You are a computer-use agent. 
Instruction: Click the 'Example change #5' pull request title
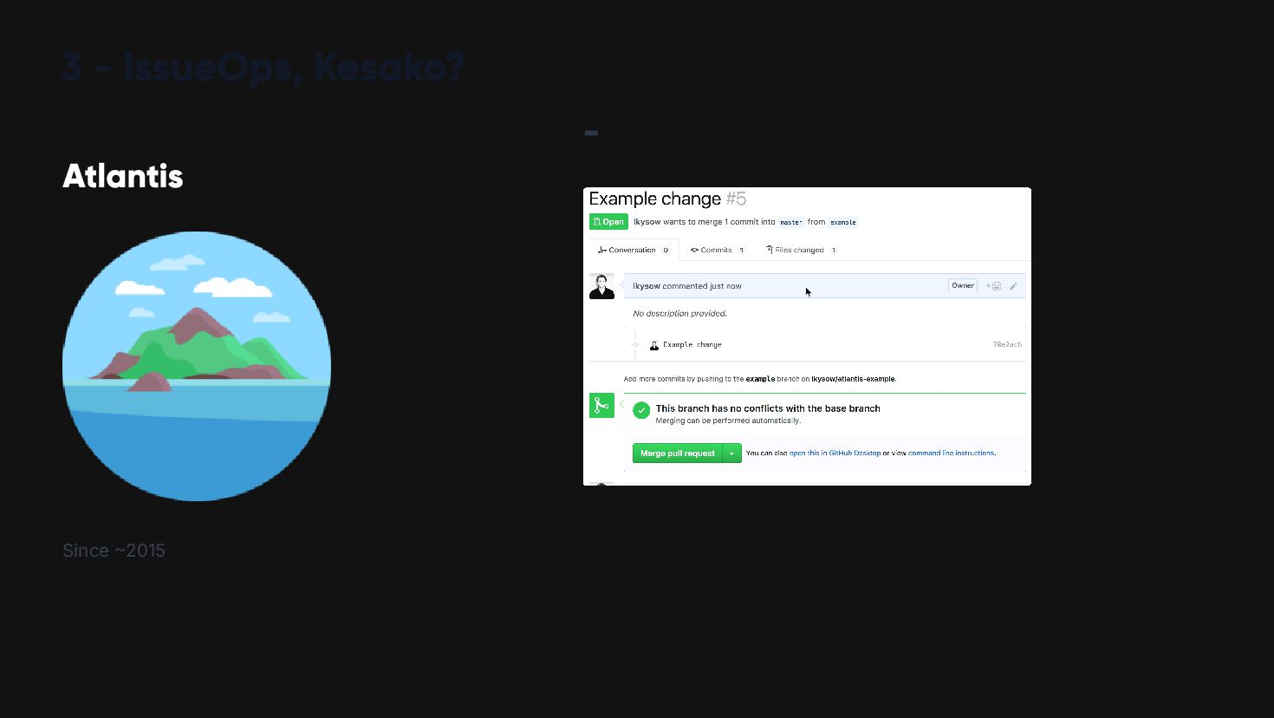click(667, 199)
